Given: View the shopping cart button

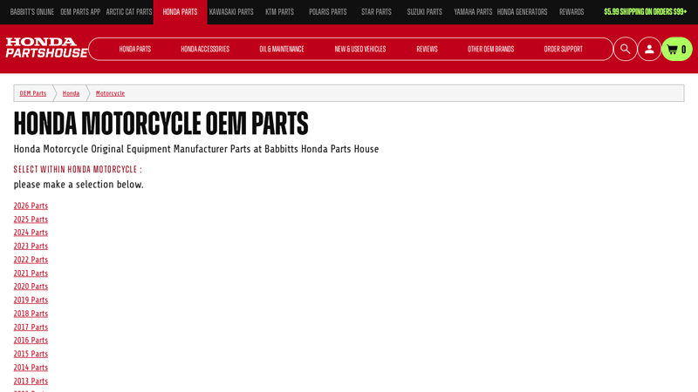Looking at the screenshot, I should [677, 49].
